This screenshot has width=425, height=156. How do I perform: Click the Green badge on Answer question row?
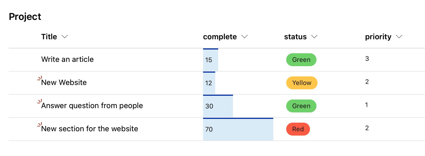(x=301, y=106)
